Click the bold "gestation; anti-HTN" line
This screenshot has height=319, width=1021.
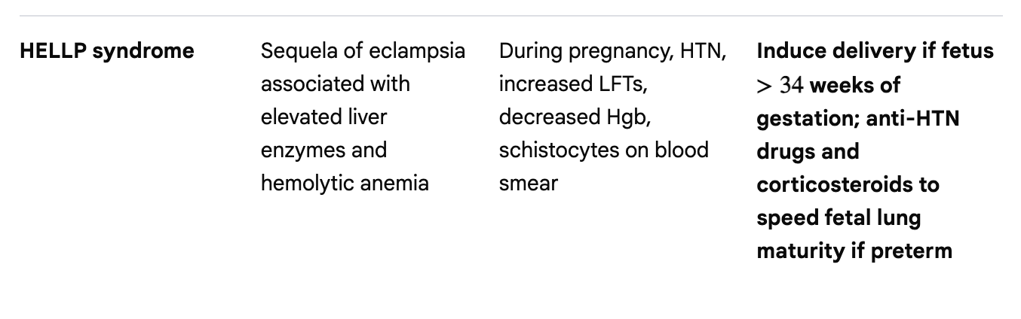point(857,118)
